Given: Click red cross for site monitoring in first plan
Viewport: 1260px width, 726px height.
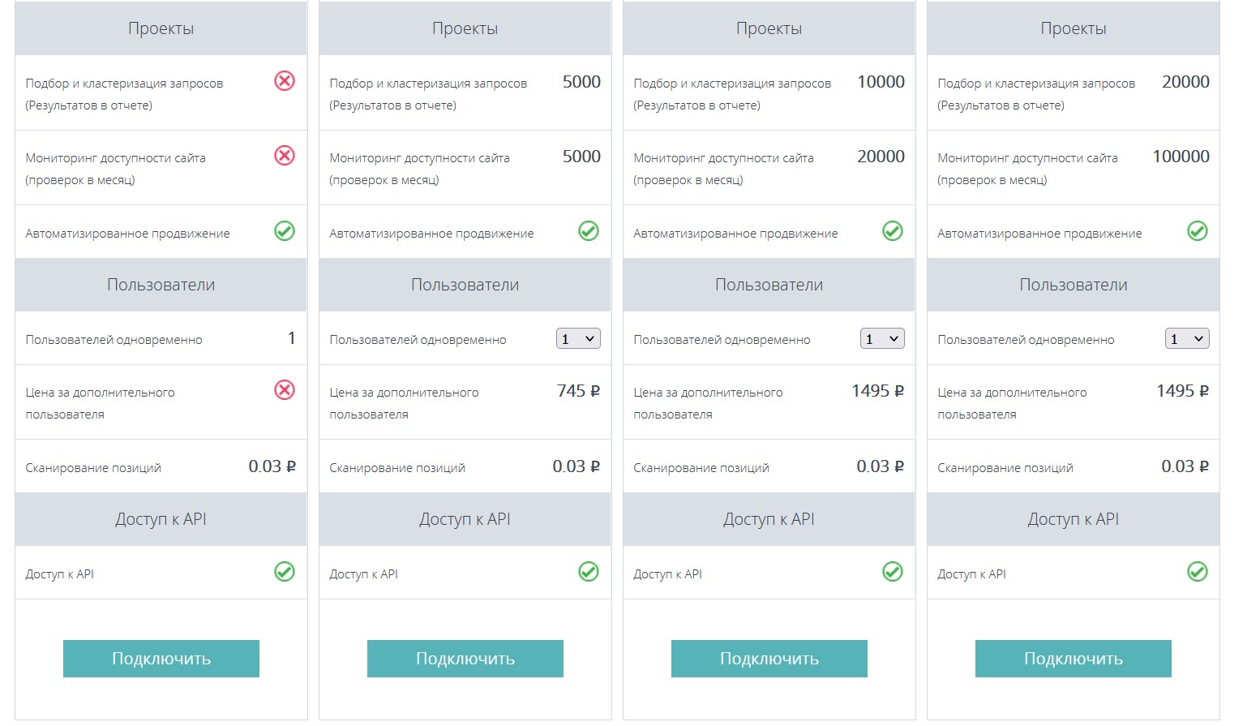Looking at the screenshot, I should click(x=285, y=156).
